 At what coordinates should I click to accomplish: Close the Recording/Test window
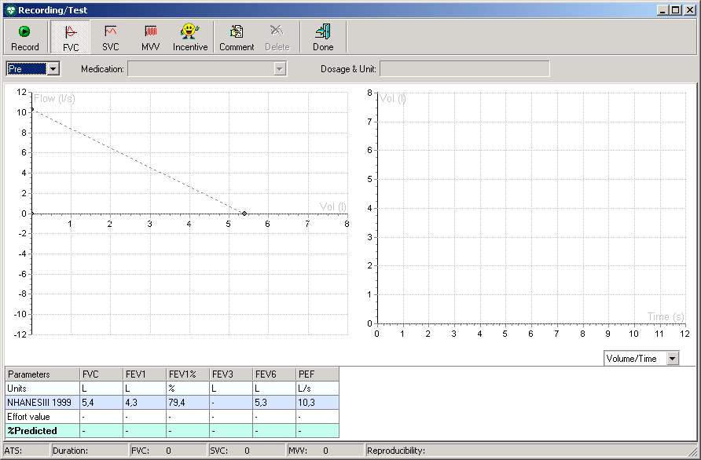(x=689, y=10)
